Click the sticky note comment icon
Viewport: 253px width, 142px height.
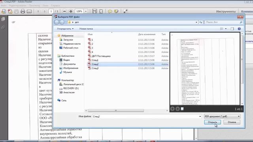(x=110, y=11)
